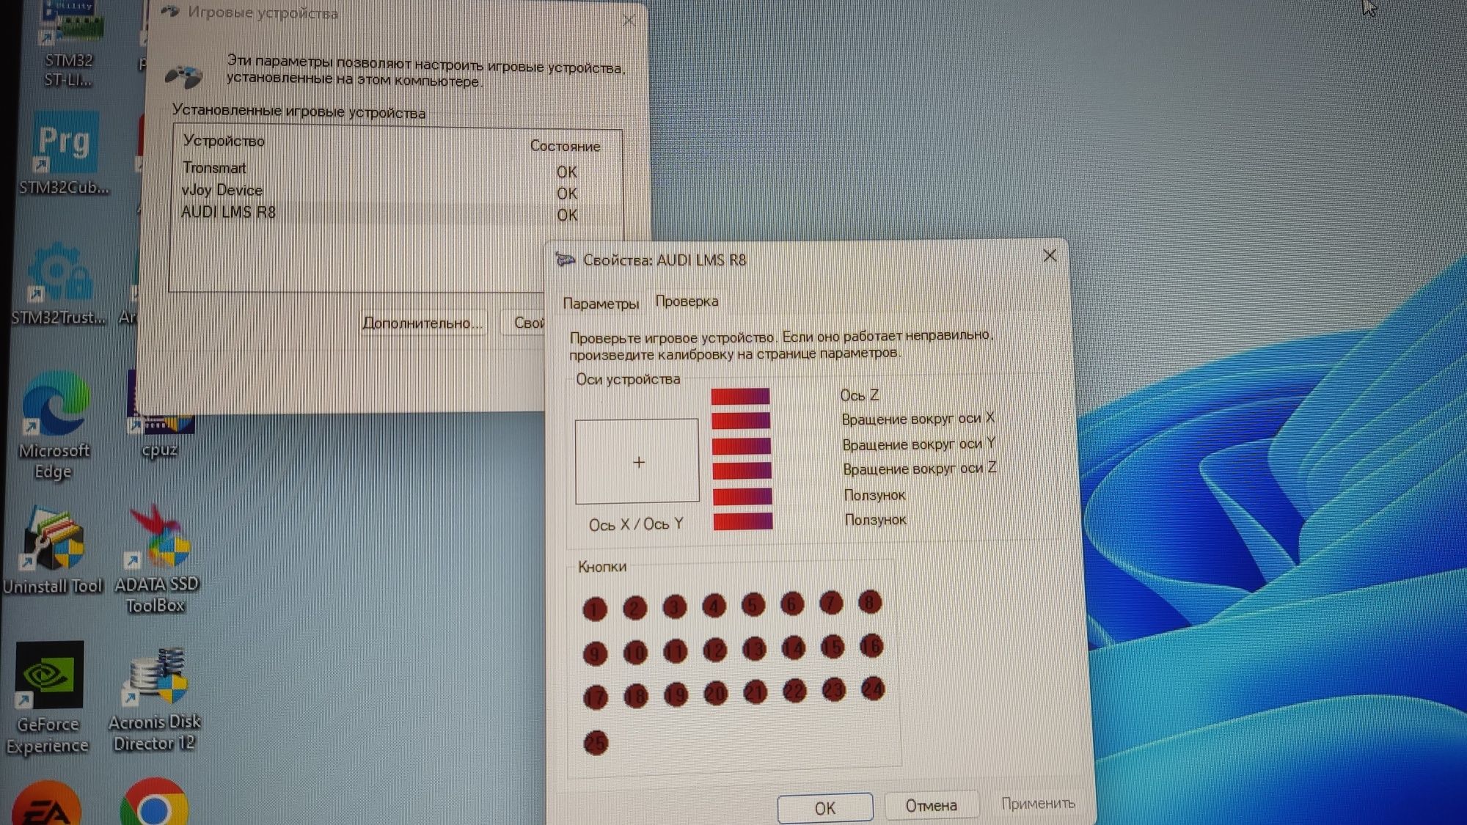
Task: Open ADATA SSD ToolBox shortcut
Action: [156, 560]
